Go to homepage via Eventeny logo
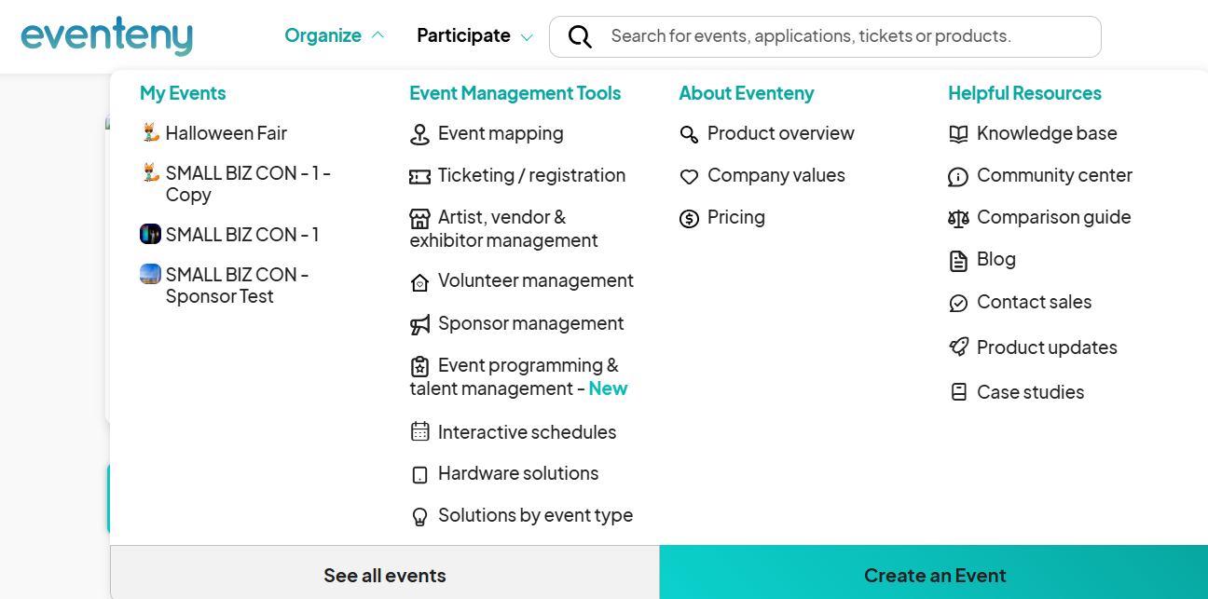Screen dimensions: 1208x599 tap(106, 35)
